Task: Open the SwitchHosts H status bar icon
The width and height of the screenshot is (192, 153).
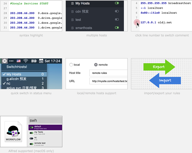Action: pos(4,61)
